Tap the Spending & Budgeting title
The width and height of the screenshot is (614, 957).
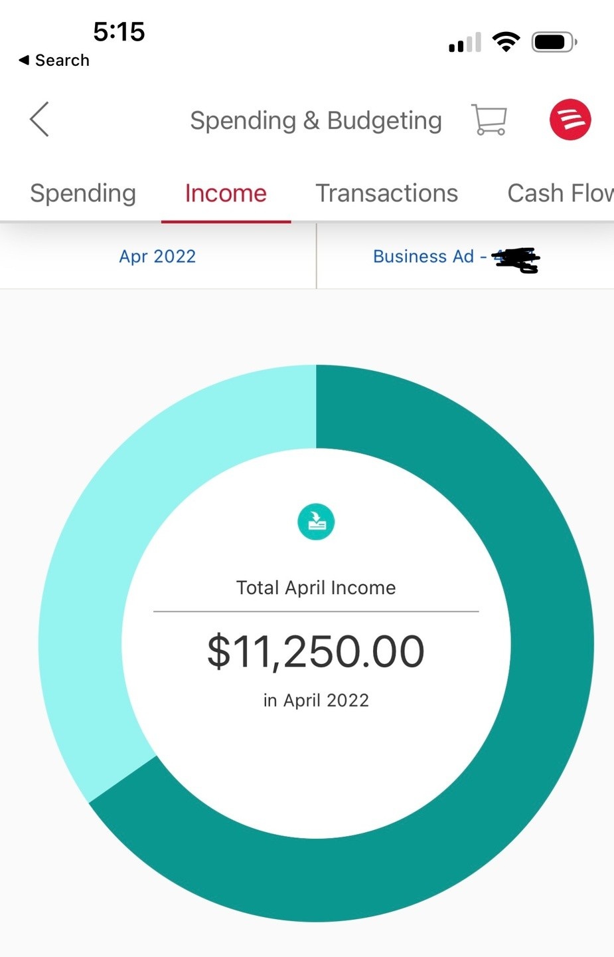click(x=316, y=120)
